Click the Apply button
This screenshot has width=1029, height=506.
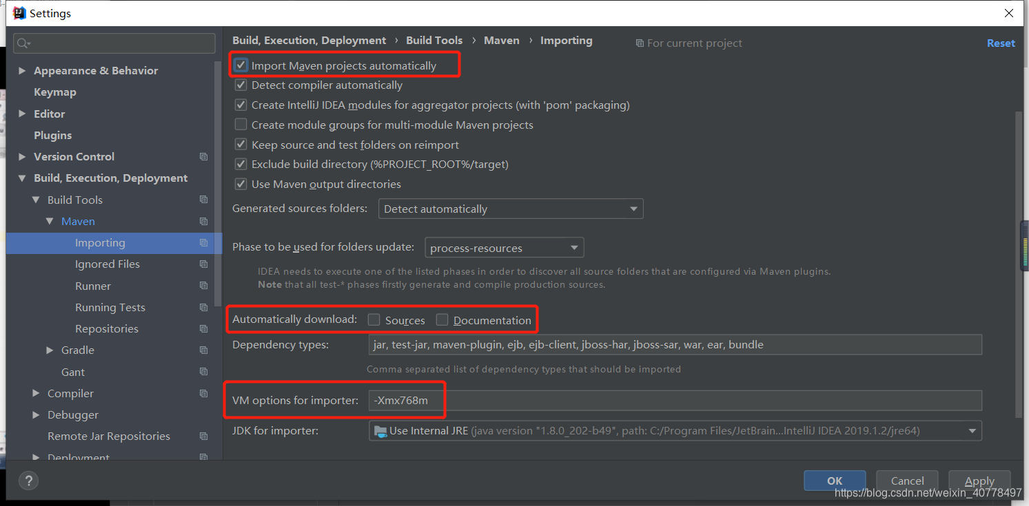(979, 481)
